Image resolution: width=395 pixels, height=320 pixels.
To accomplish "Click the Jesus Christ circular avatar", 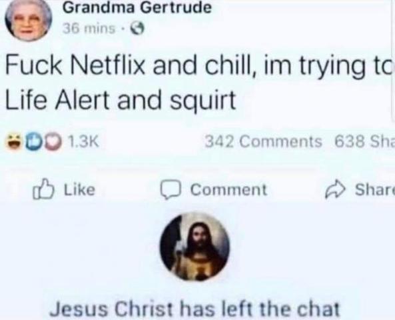I will 195,247.
